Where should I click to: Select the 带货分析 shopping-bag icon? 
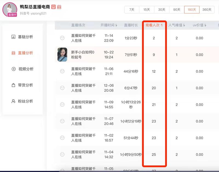(x=13, y=85)
